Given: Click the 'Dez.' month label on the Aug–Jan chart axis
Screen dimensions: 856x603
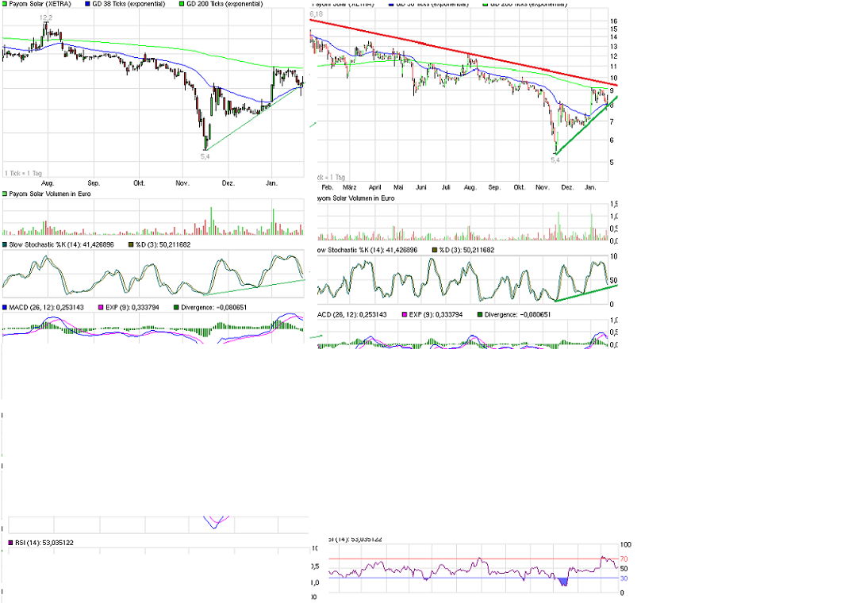Looking at the screenshot, I should tap(228, 183).
